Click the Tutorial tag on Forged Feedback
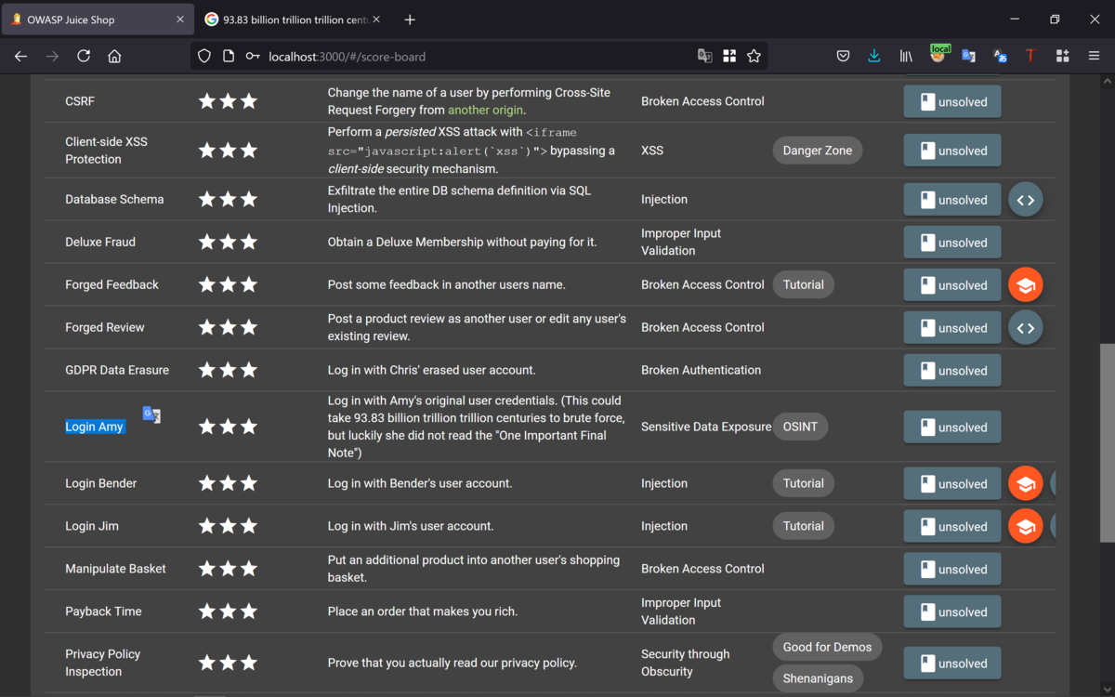 pyautogui.click(x=804, y=284)
